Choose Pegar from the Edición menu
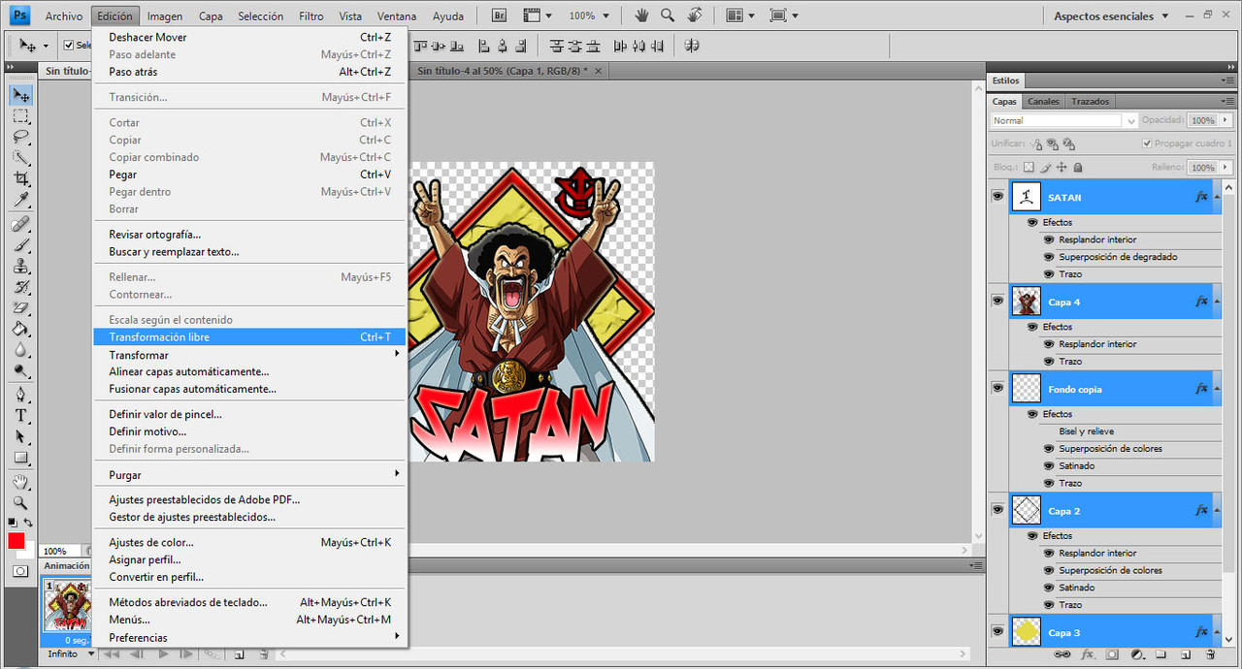1242x669 pixels. coord(250,175)
